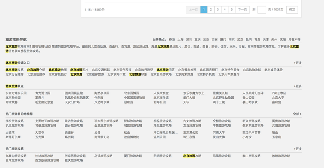Open 北京旅游印象 link
Screen dimensions: 324x168
[x=138, y=74]
